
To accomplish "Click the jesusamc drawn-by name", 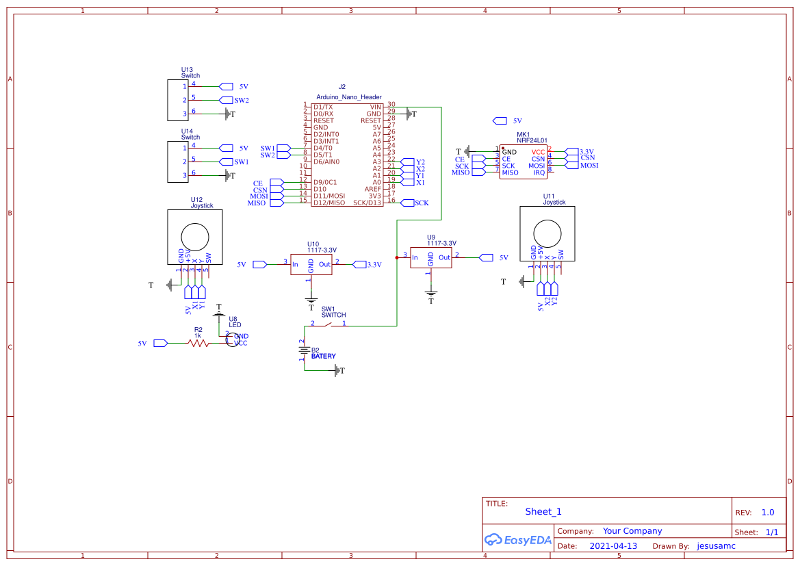I will point(716,545).
